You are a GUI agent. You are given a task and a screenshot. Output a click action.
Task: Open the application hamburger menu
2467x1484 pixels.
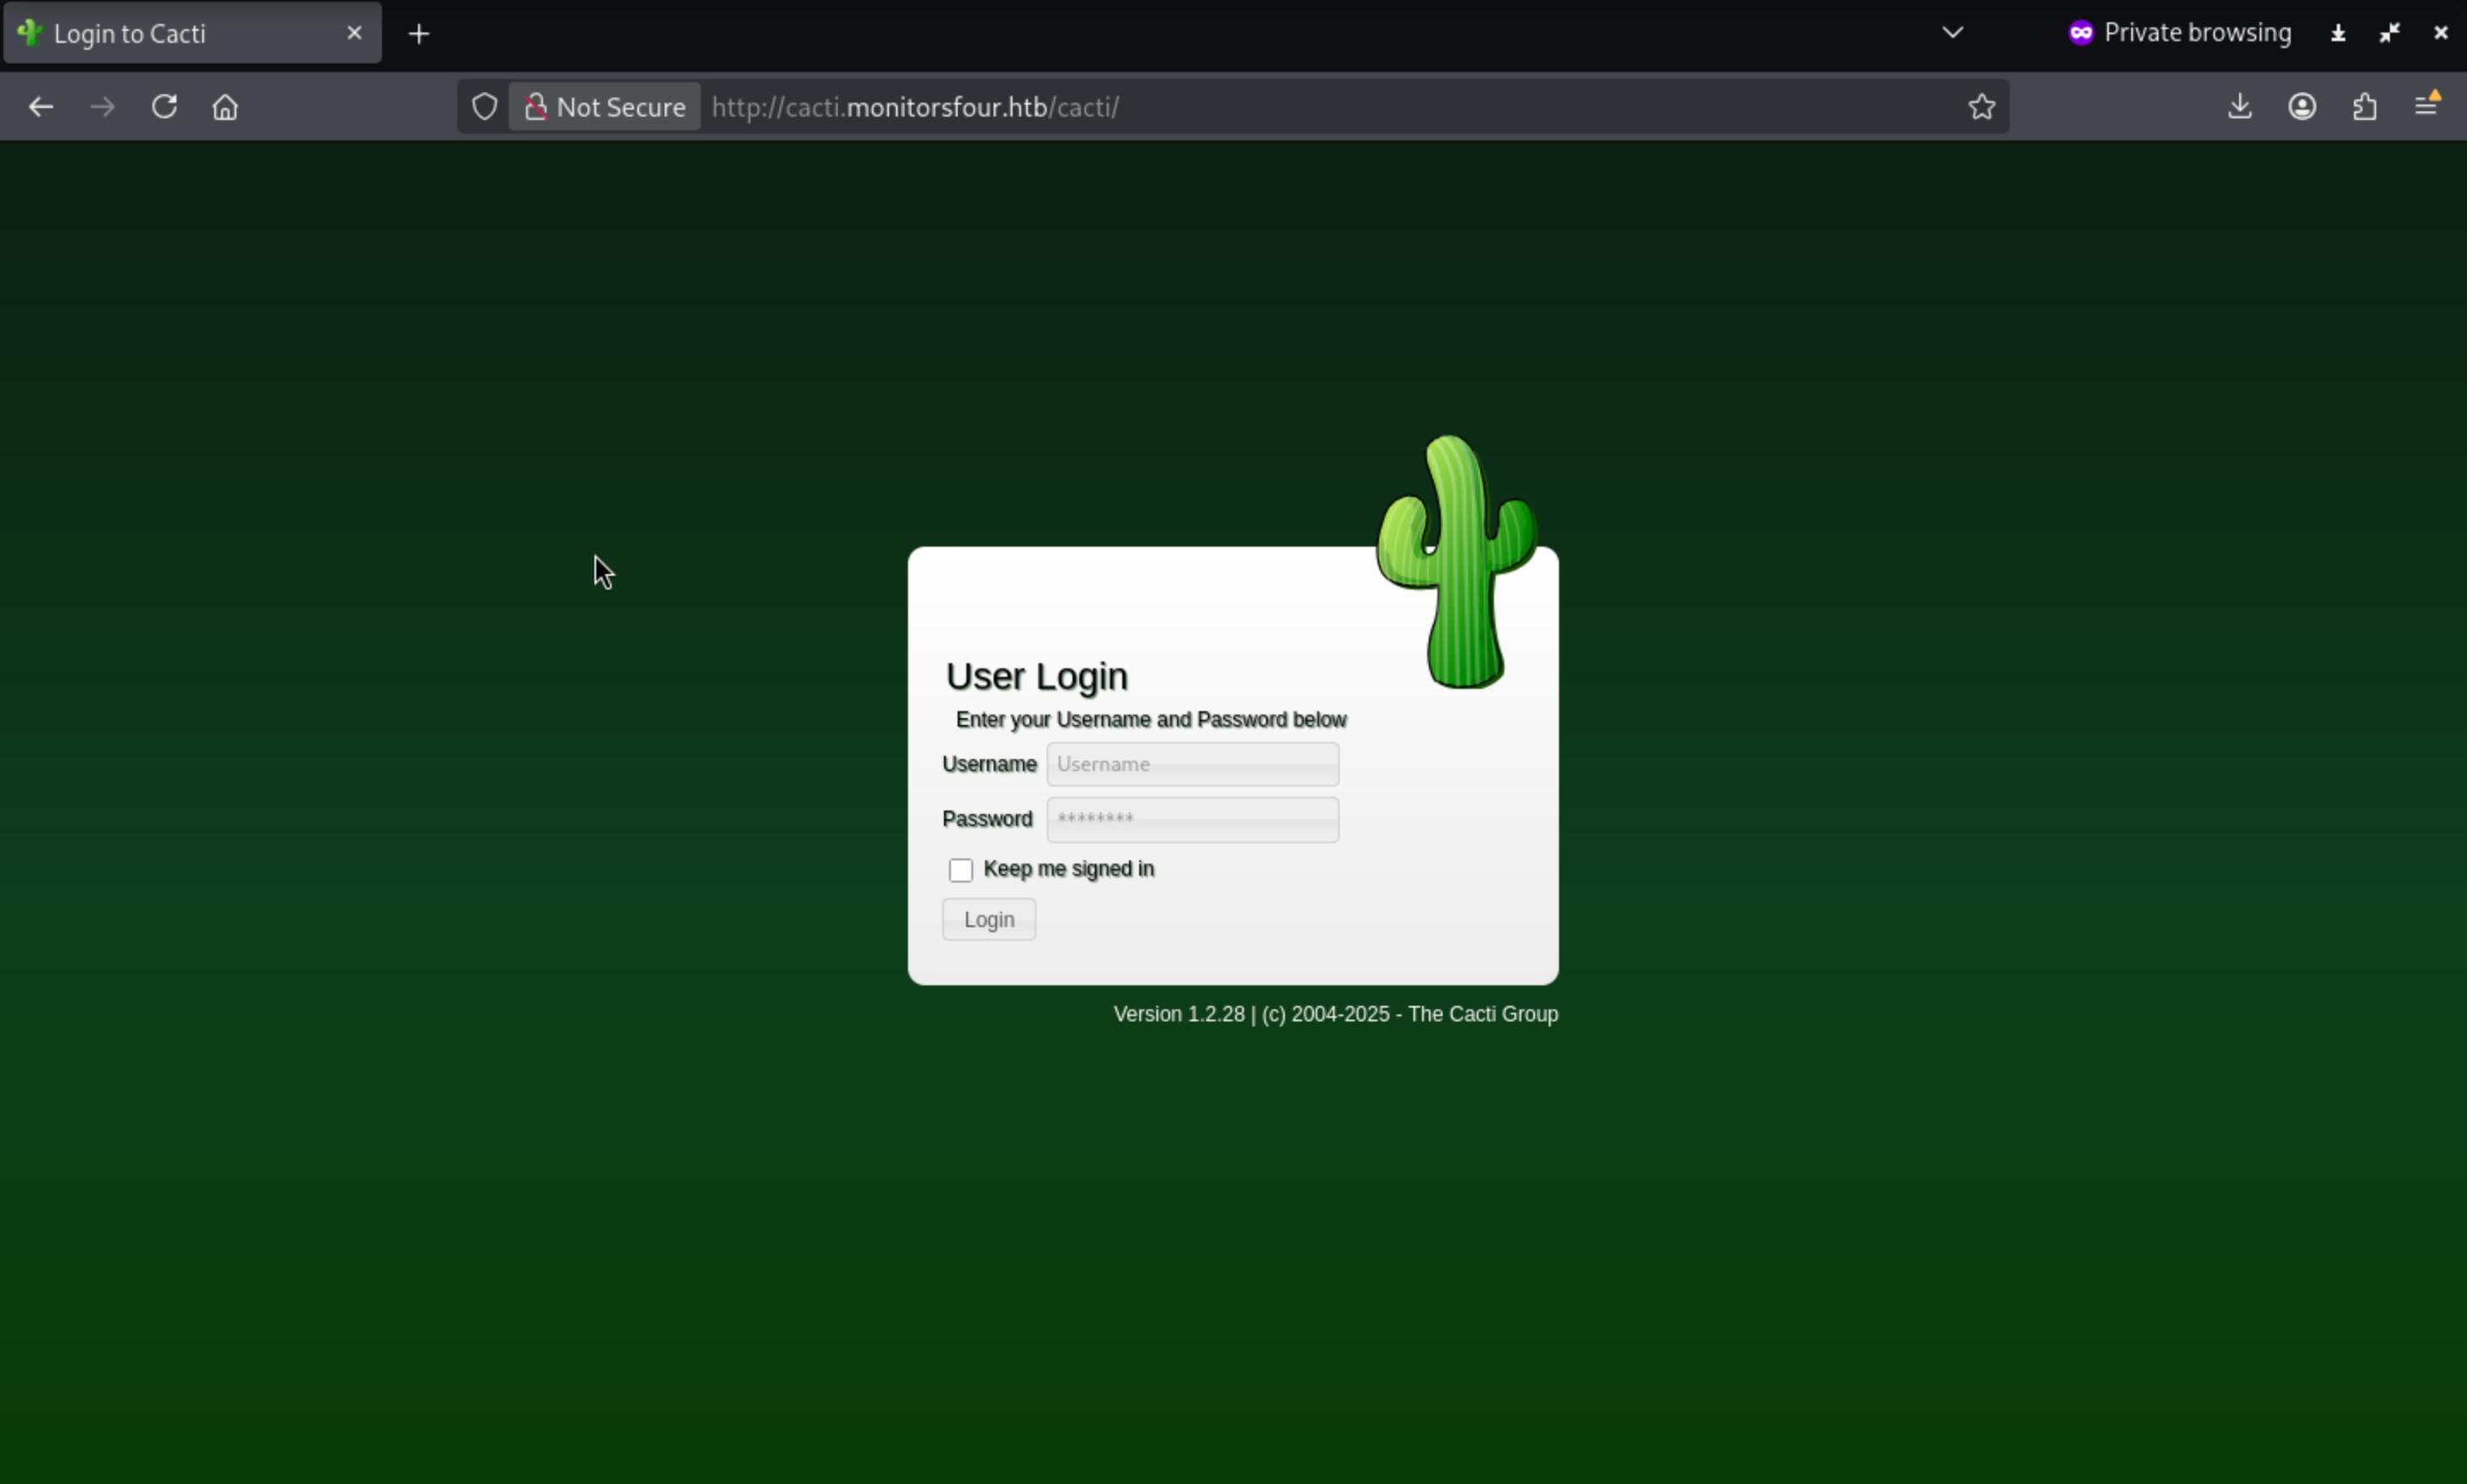[2427, 105]
